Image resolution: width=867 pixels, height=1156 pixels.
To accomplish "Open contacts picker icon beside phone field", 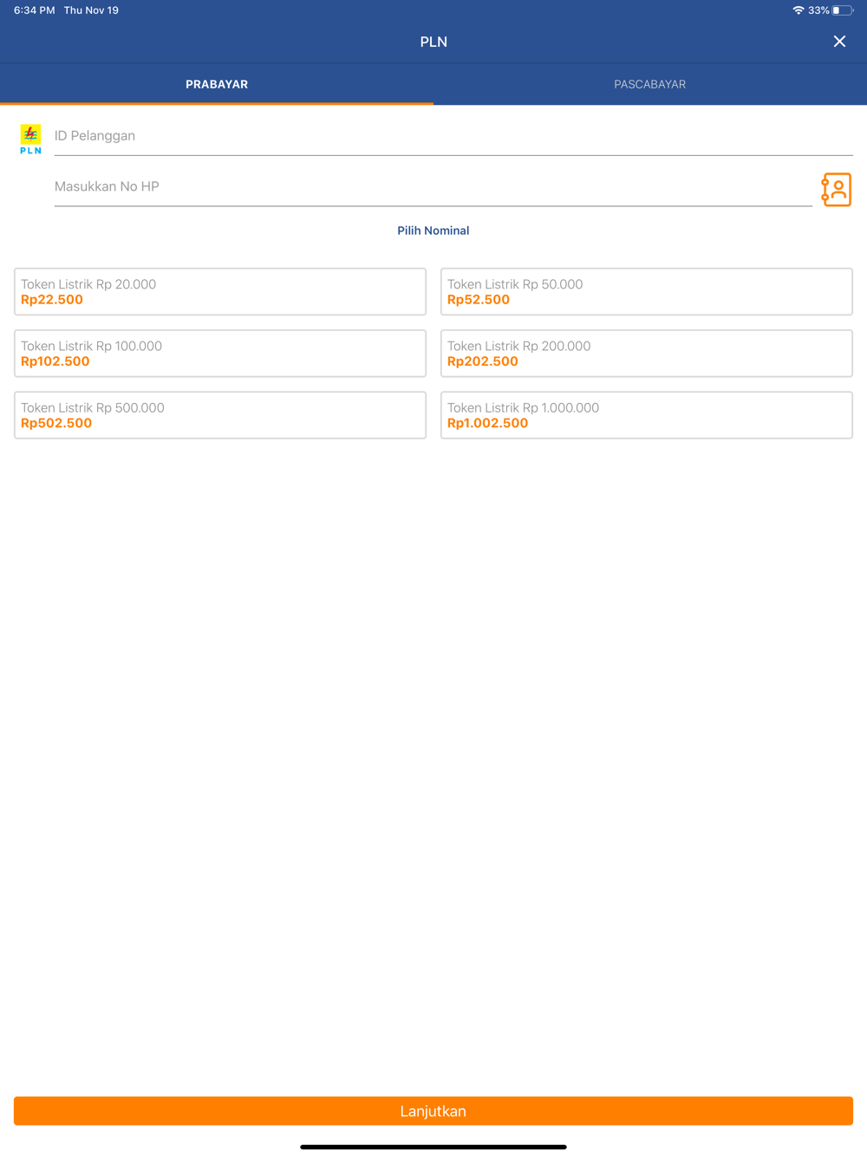I will (837, 189).
